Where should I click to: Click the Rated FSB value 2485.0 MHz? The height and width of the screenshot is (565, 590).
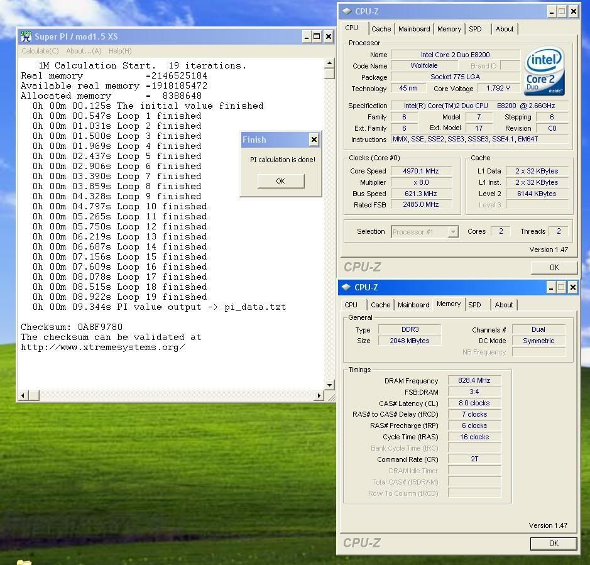[421, 205]
